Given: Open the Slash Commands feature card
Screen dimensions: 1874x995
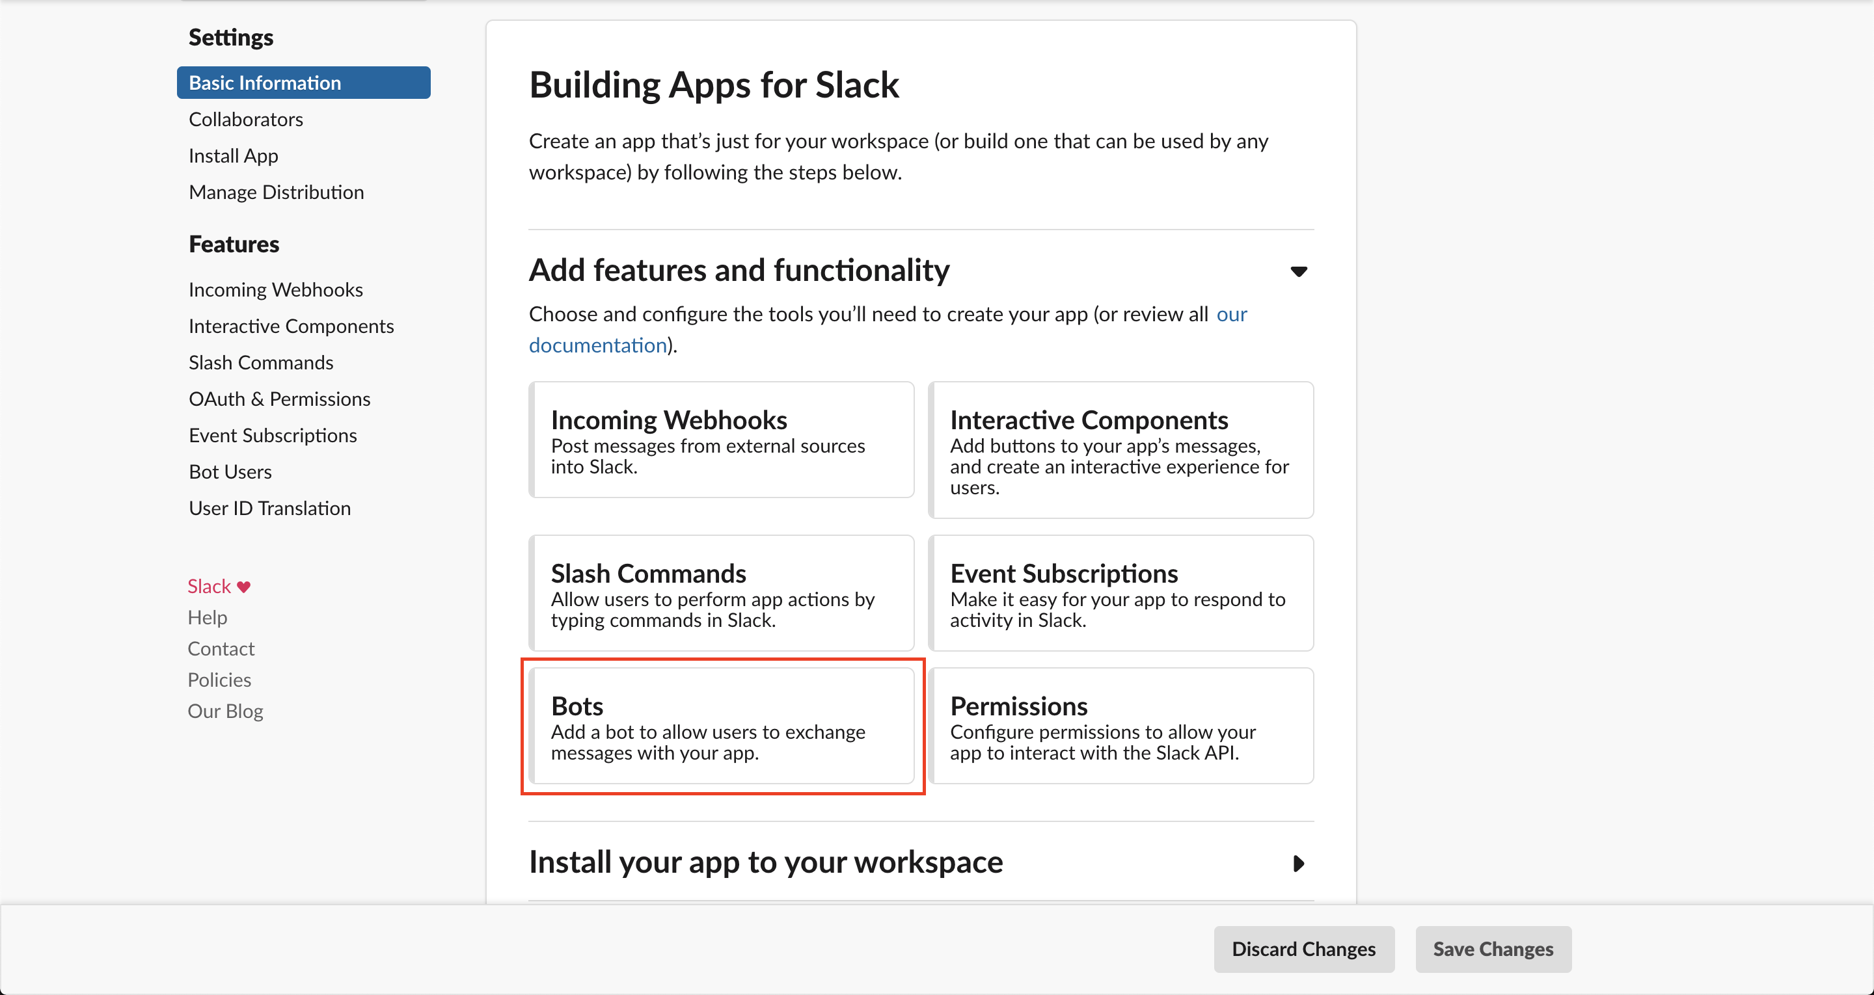Looking at the screenshot, I should [x=722, y=594].
